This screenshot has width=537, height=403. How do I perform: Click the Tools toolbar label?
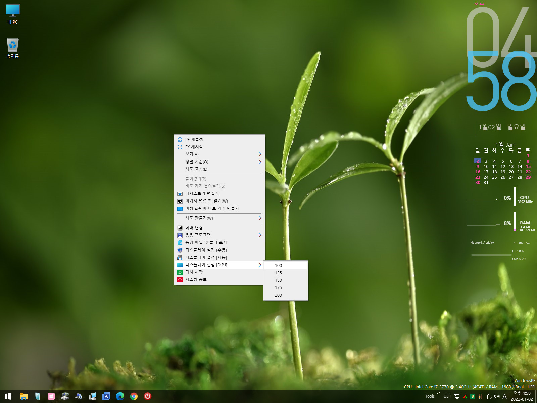coord(430,396)
